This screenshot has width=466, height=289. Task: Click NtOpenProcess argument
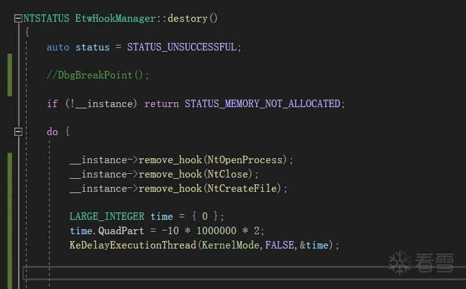[245, 160]
